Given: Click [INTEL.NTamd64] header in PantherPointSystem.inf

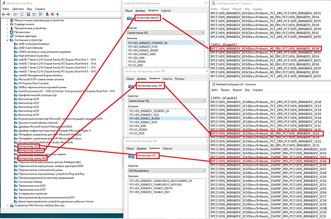Looking at the screenshot, I should (224, 98).
